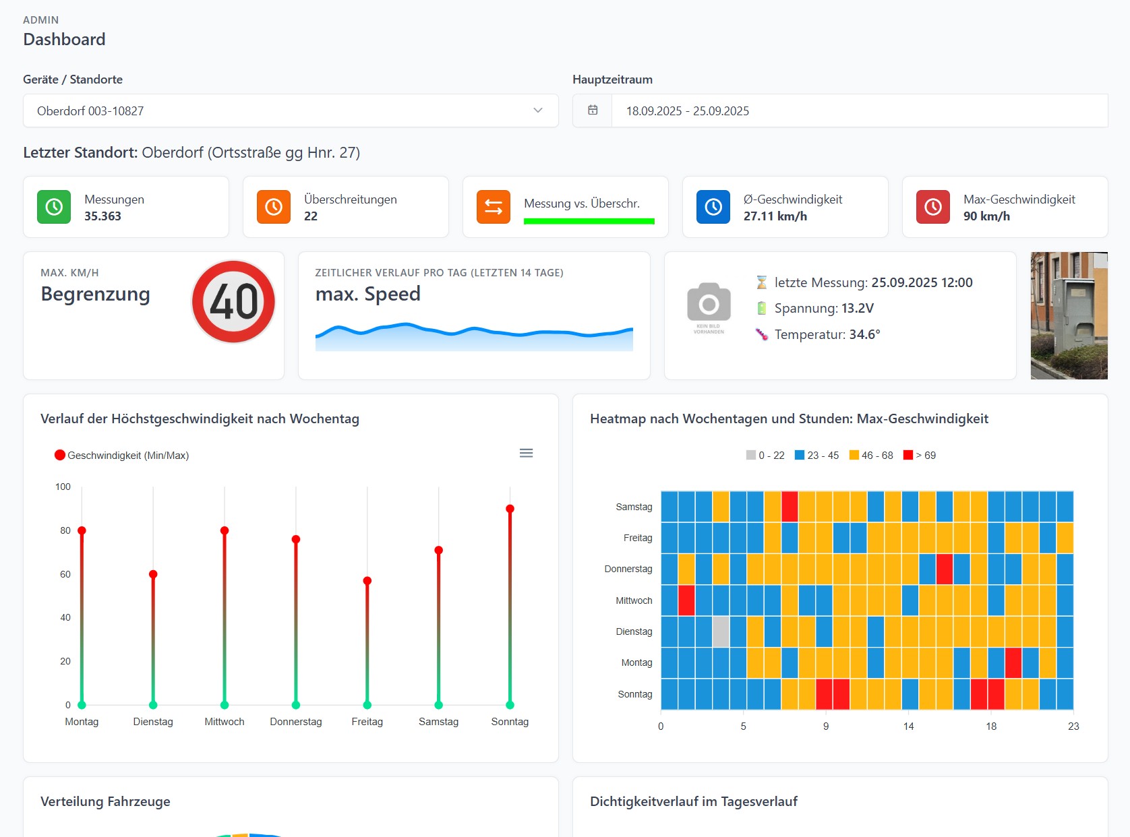Click the red Max-Geschwindigkeit clock icon
The width and height of the screenshot is (1130, 837).
coord(933,207)
